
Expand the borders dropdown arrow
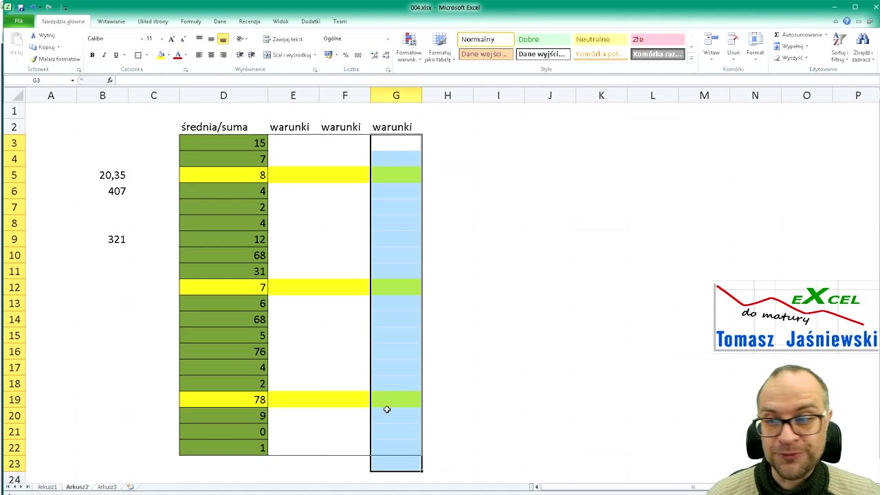pos(146,55)
